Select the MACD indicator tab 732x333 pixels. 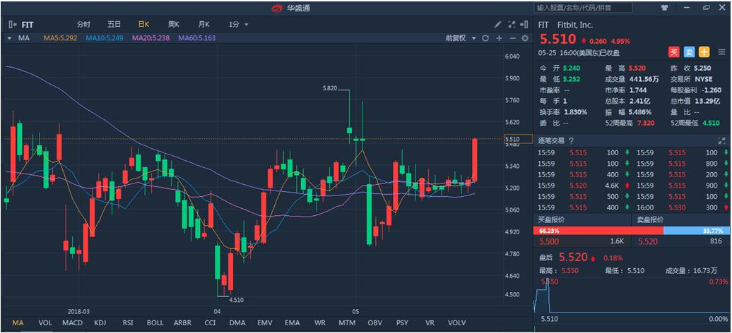point(72,322)
